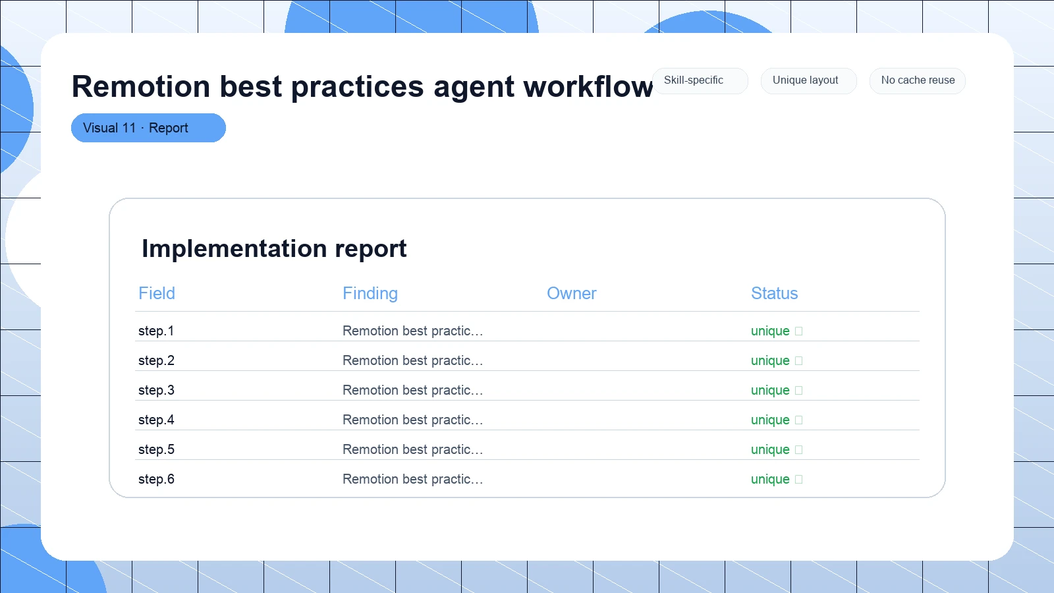This screenshot has width=1054, height=593.
Task: Click the finding text in step.4 row
Action: pos(413,420)
